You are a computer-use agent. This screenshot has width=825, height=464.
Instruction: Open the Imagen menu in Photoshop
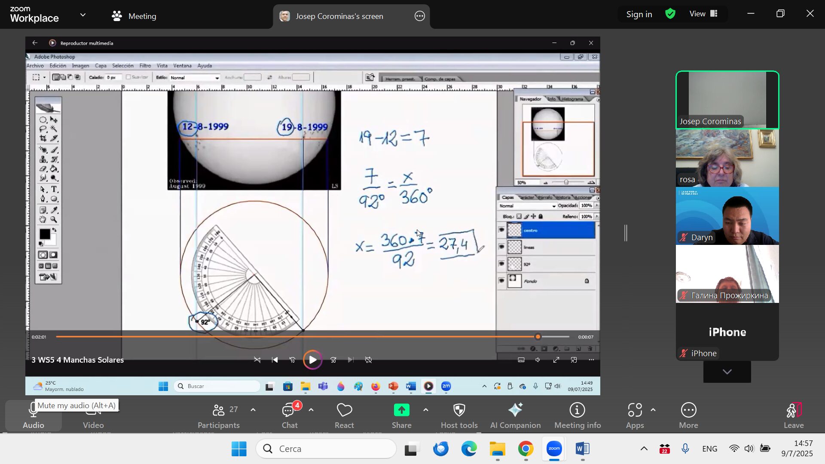click(80, 66)
